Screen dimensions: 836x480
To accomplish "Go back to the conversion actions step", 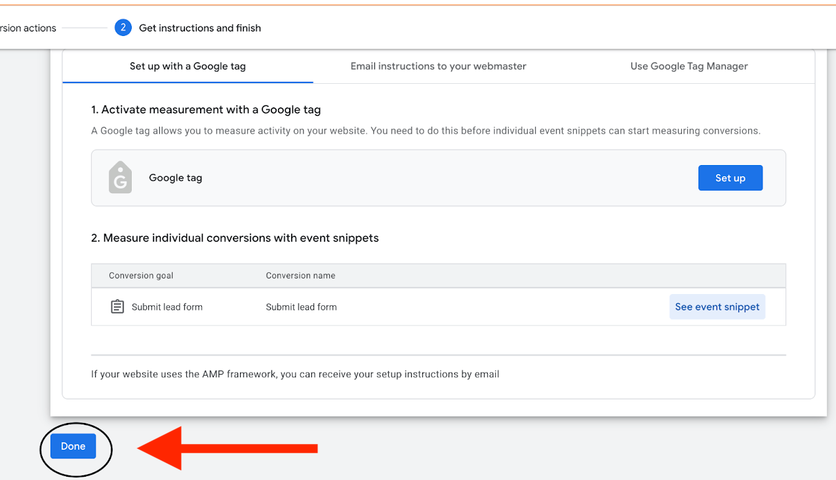I will pos(28,28).
